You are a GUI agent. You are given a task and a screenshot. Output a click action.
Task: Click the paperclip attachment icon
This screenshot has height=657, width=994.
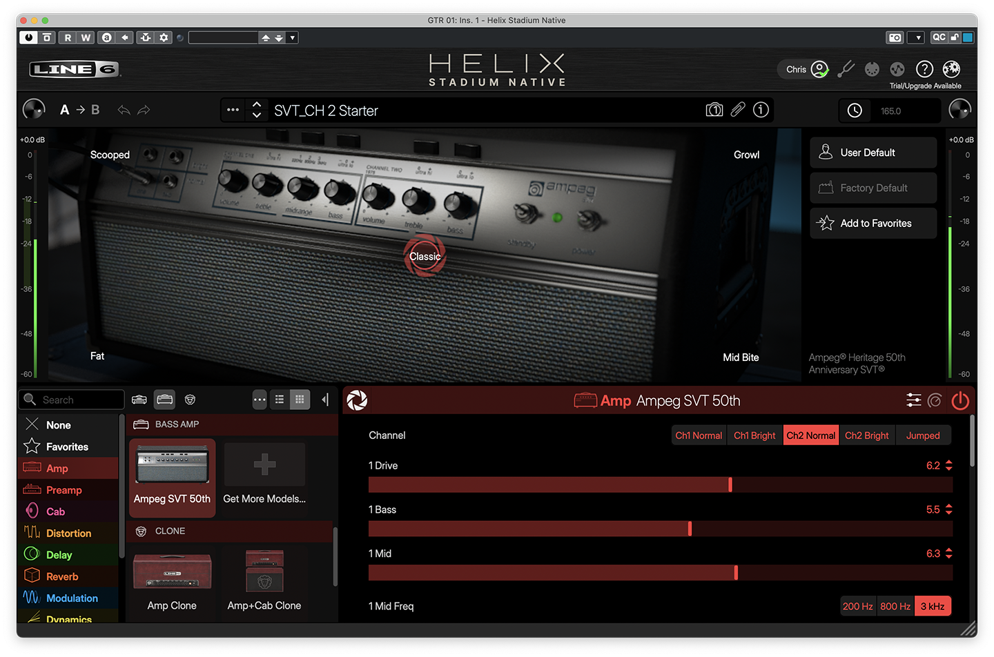[738, 110]
